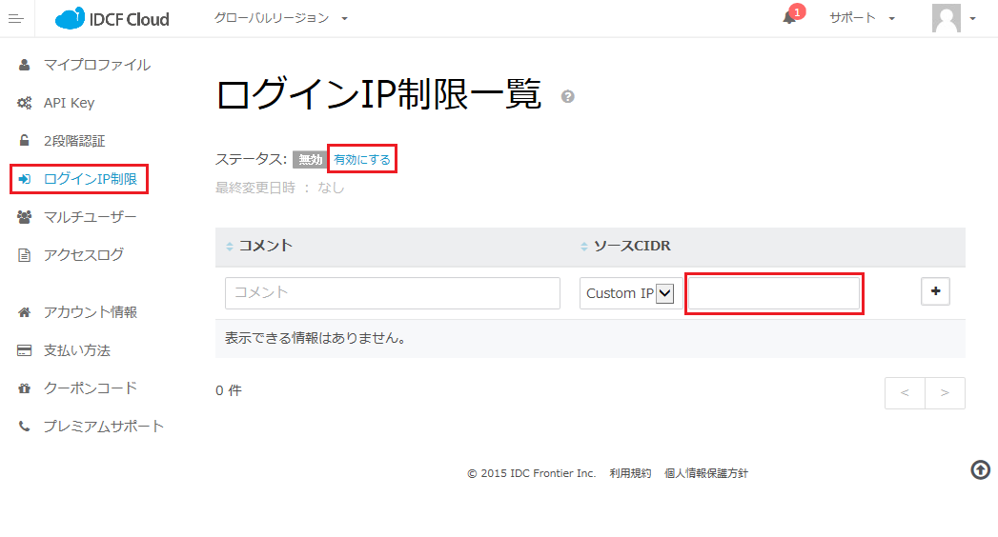Open the user avatar account menu
The image size is (998, 537).
pyautogui.click(x=953, y=18)
